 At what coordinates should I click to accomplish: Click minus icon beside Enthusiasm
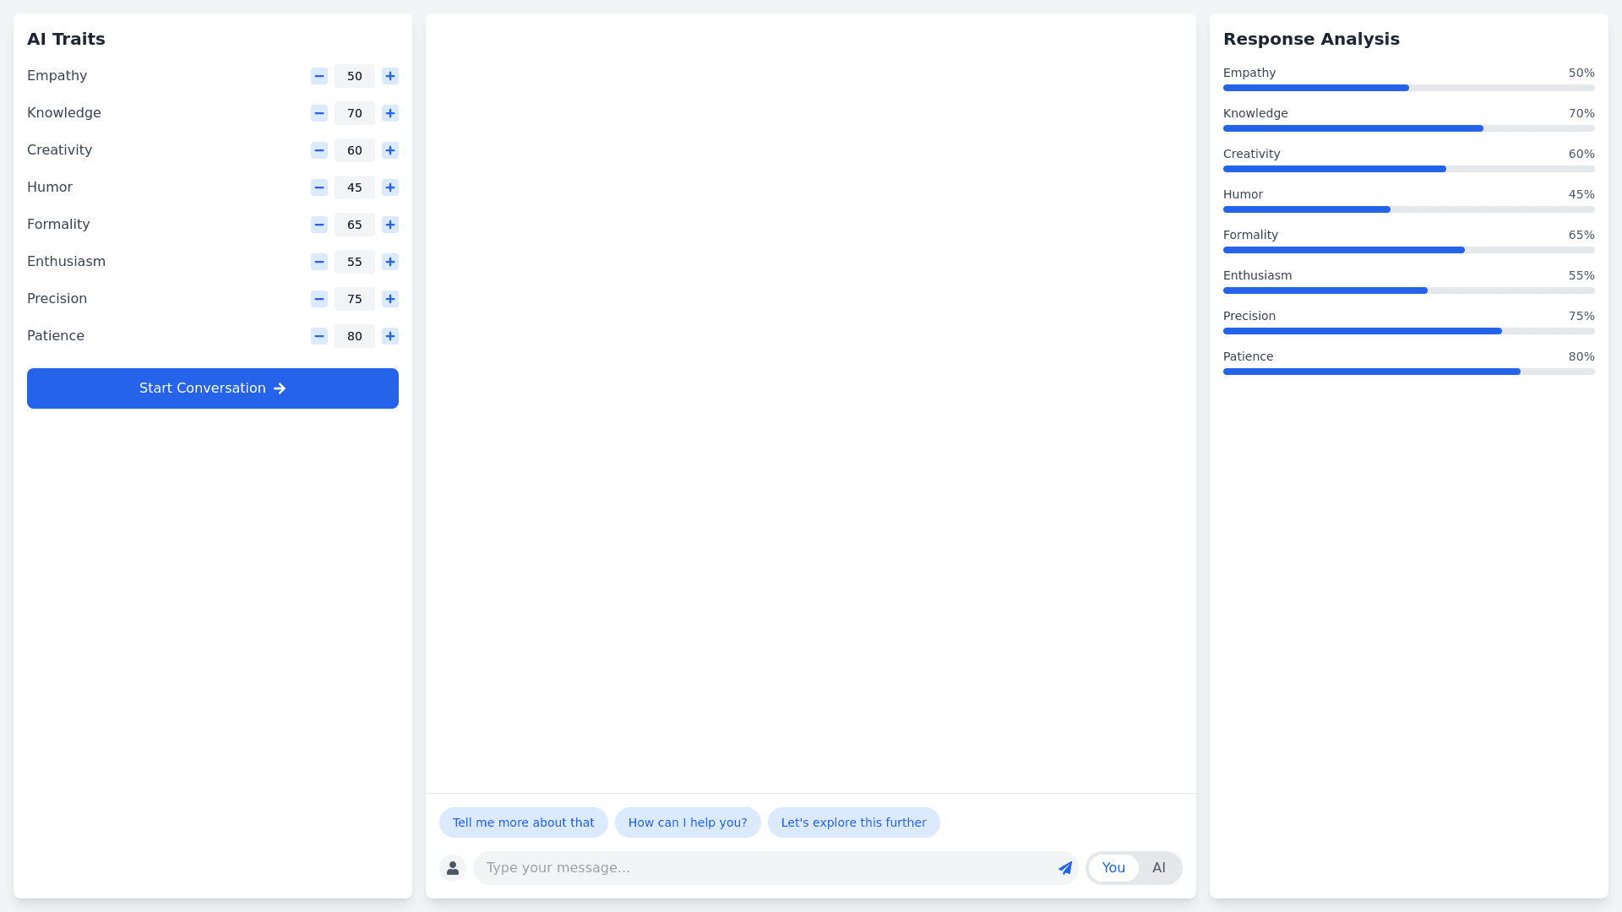pyautogui.click(x=318, y=262)
